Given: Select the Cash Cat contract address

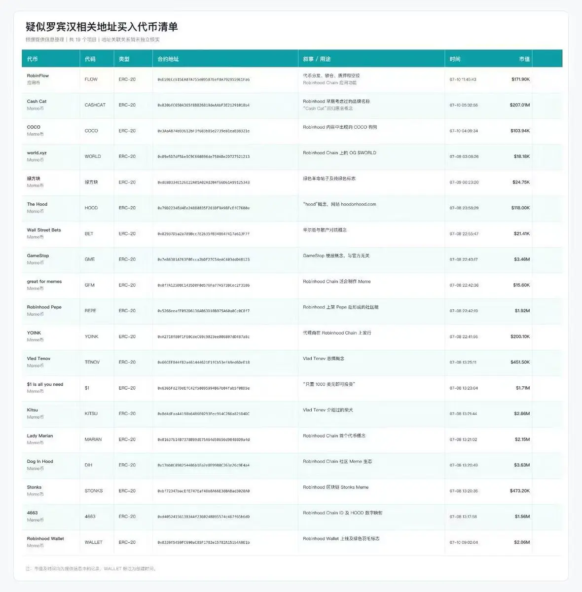Looking at the screenshot, I should click(x=204, y=105).
